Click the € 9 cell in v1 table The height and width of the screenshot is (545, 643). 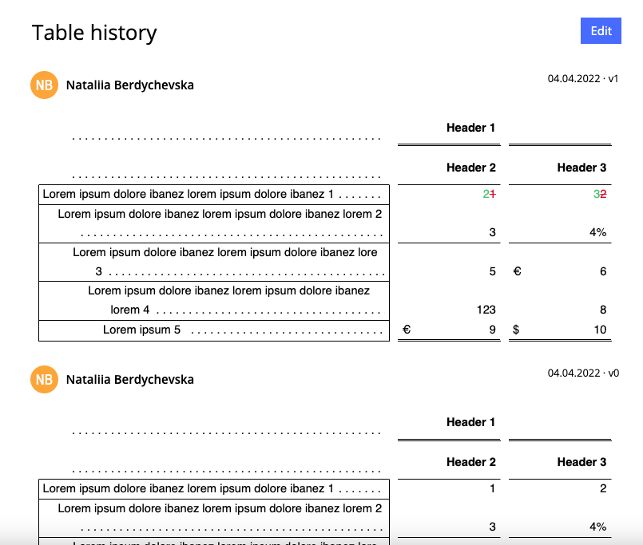tap(449, 330)
